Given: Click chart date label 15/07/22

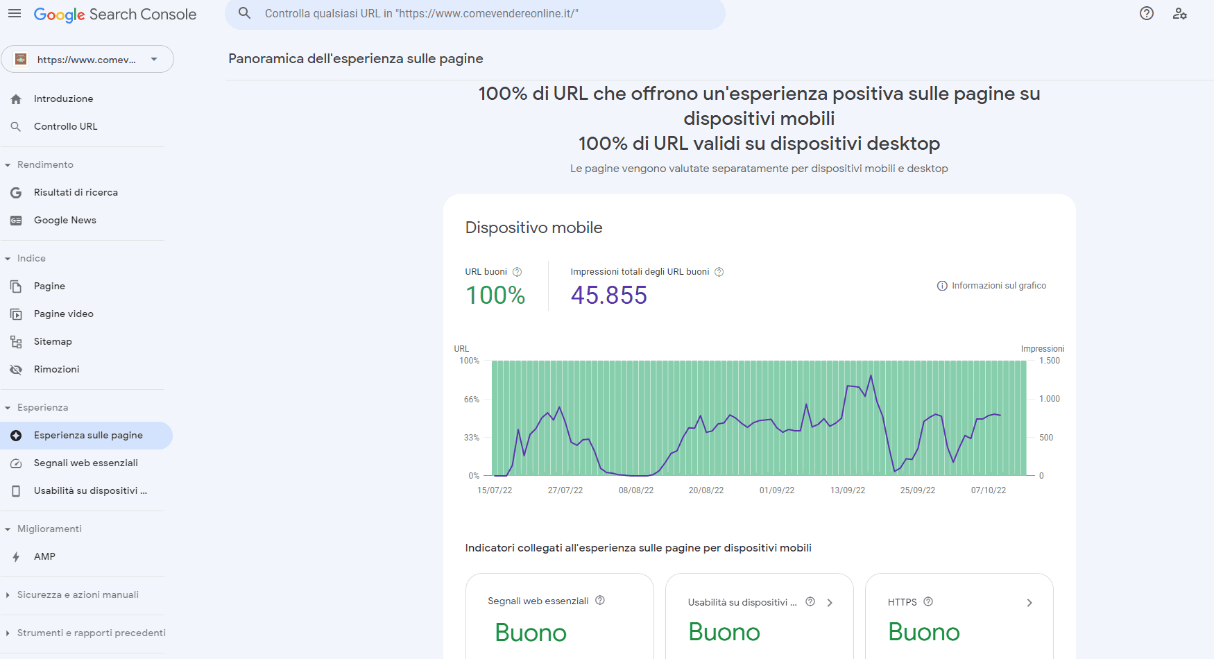Looking at the screenshot, I should pyautogui.click(x=495, y=490).
